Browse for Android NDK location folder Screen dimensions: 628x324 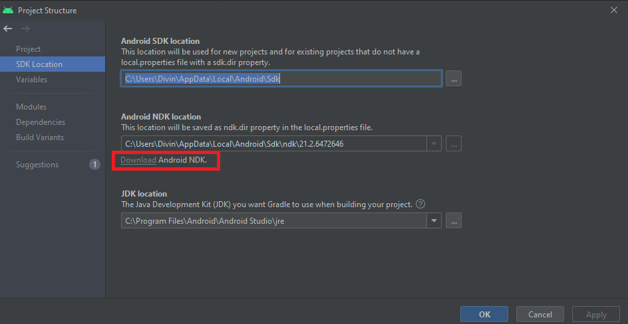(x=454, y=144)
